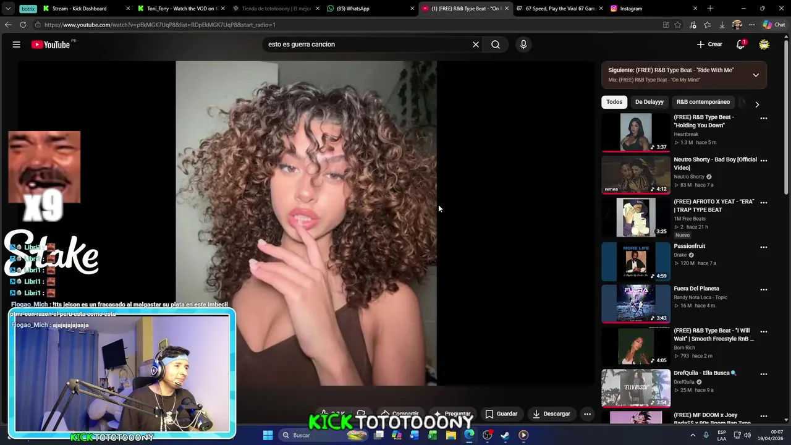This screenshot has height=445, width=791.
Task: Open browser downloads arrow icon
Action: coord(722,25)
